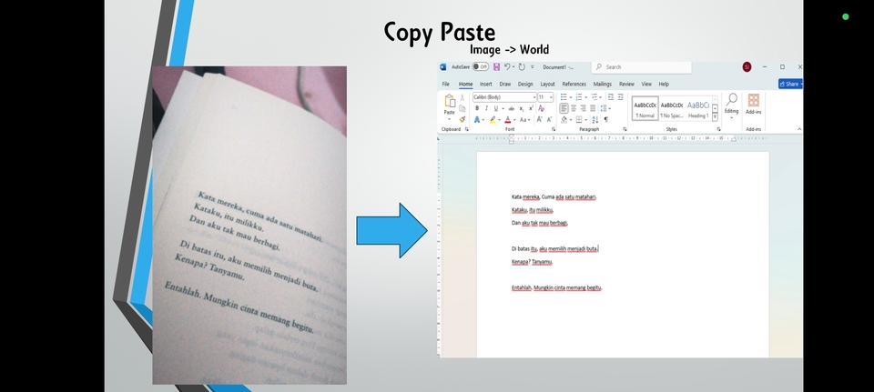
Task: Switch to the Mailings tab
Action: point(603,84)
